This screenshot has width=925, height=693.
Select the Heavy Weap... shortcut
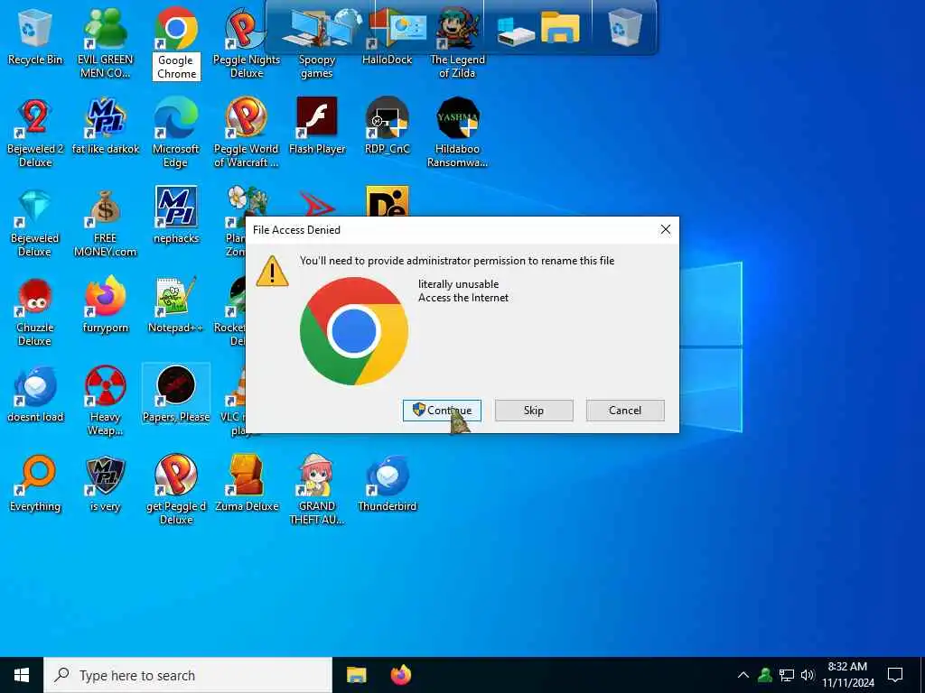coord(105,401)
